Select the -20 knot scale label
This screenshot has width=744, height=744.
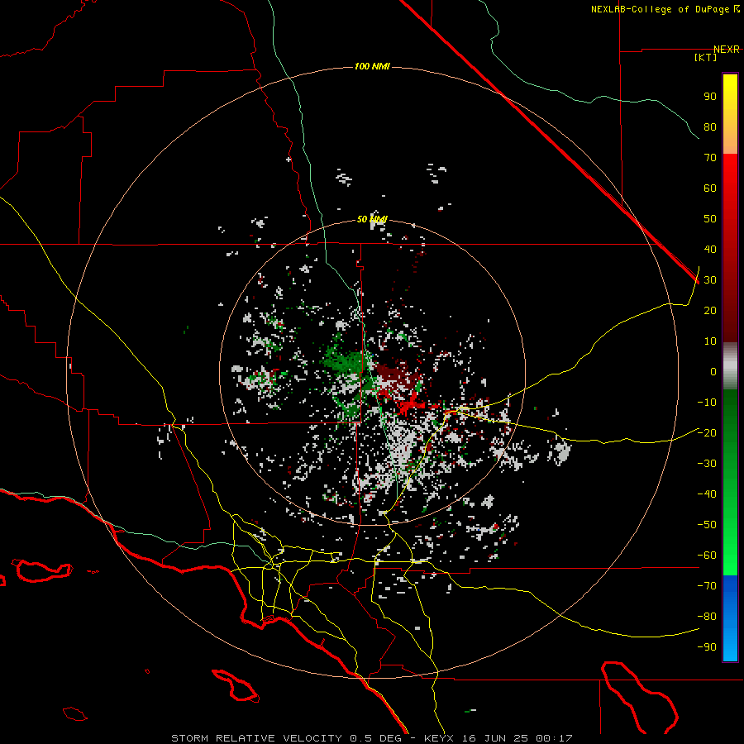tap(707, 433)
